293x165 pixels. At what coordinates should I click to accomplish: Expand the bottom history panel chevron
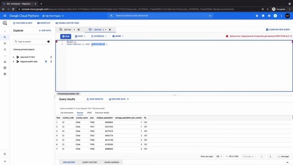click(288, 162)
